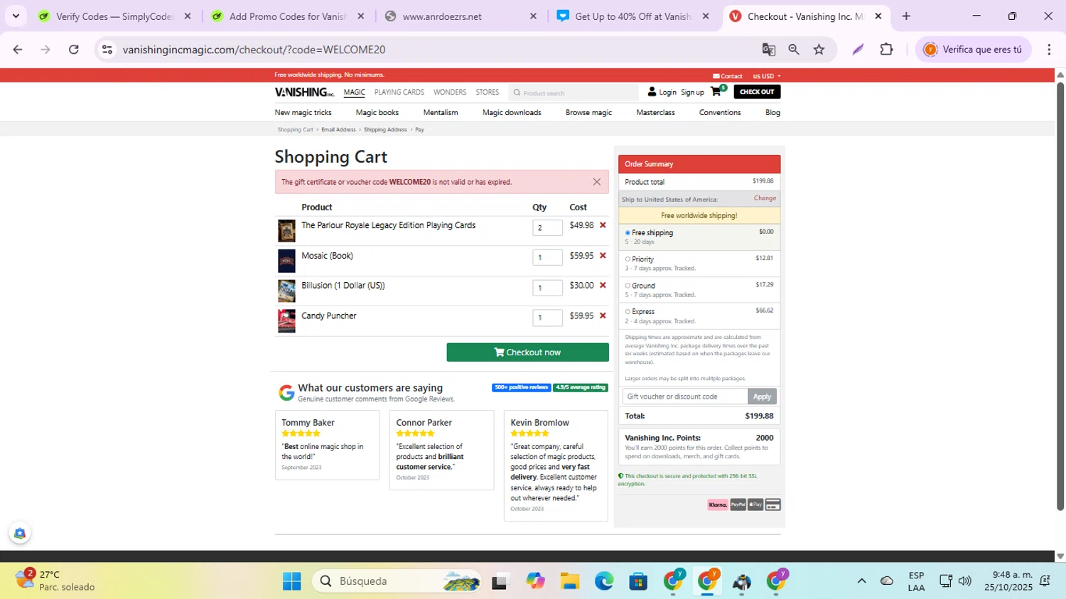Open the Contact link

pyautogui.click(x=728, y=76)
